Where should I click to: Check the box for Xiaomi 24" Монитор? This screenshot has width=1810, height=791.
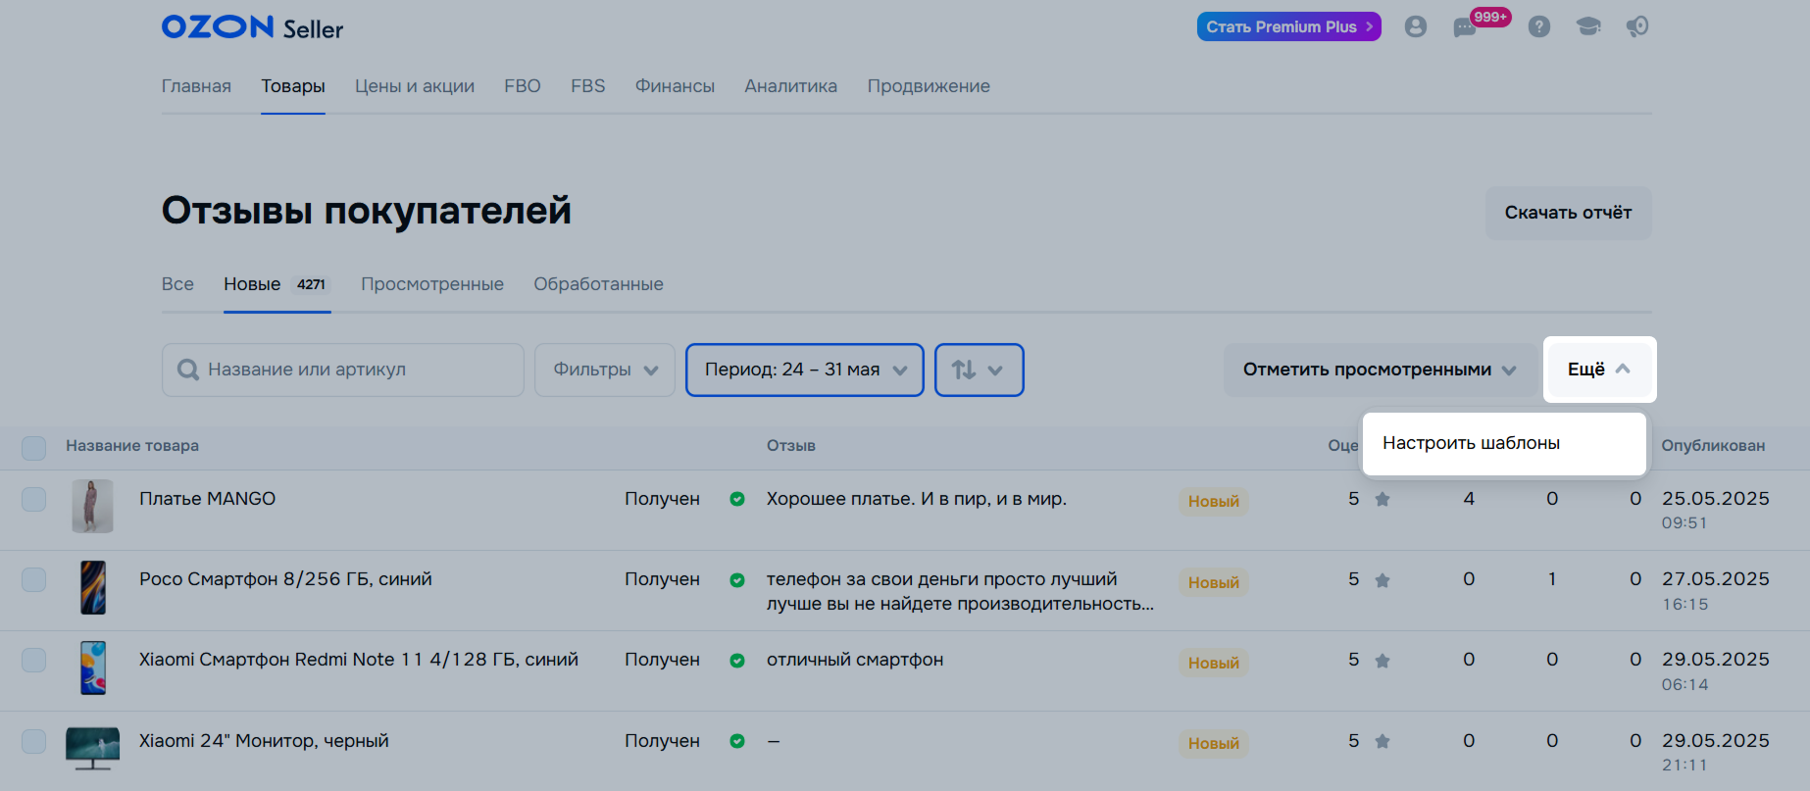(34, 741)
